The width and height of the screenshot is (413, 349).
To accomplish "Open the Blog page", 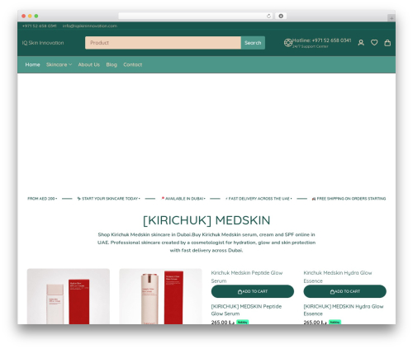I will click(112, 64).
